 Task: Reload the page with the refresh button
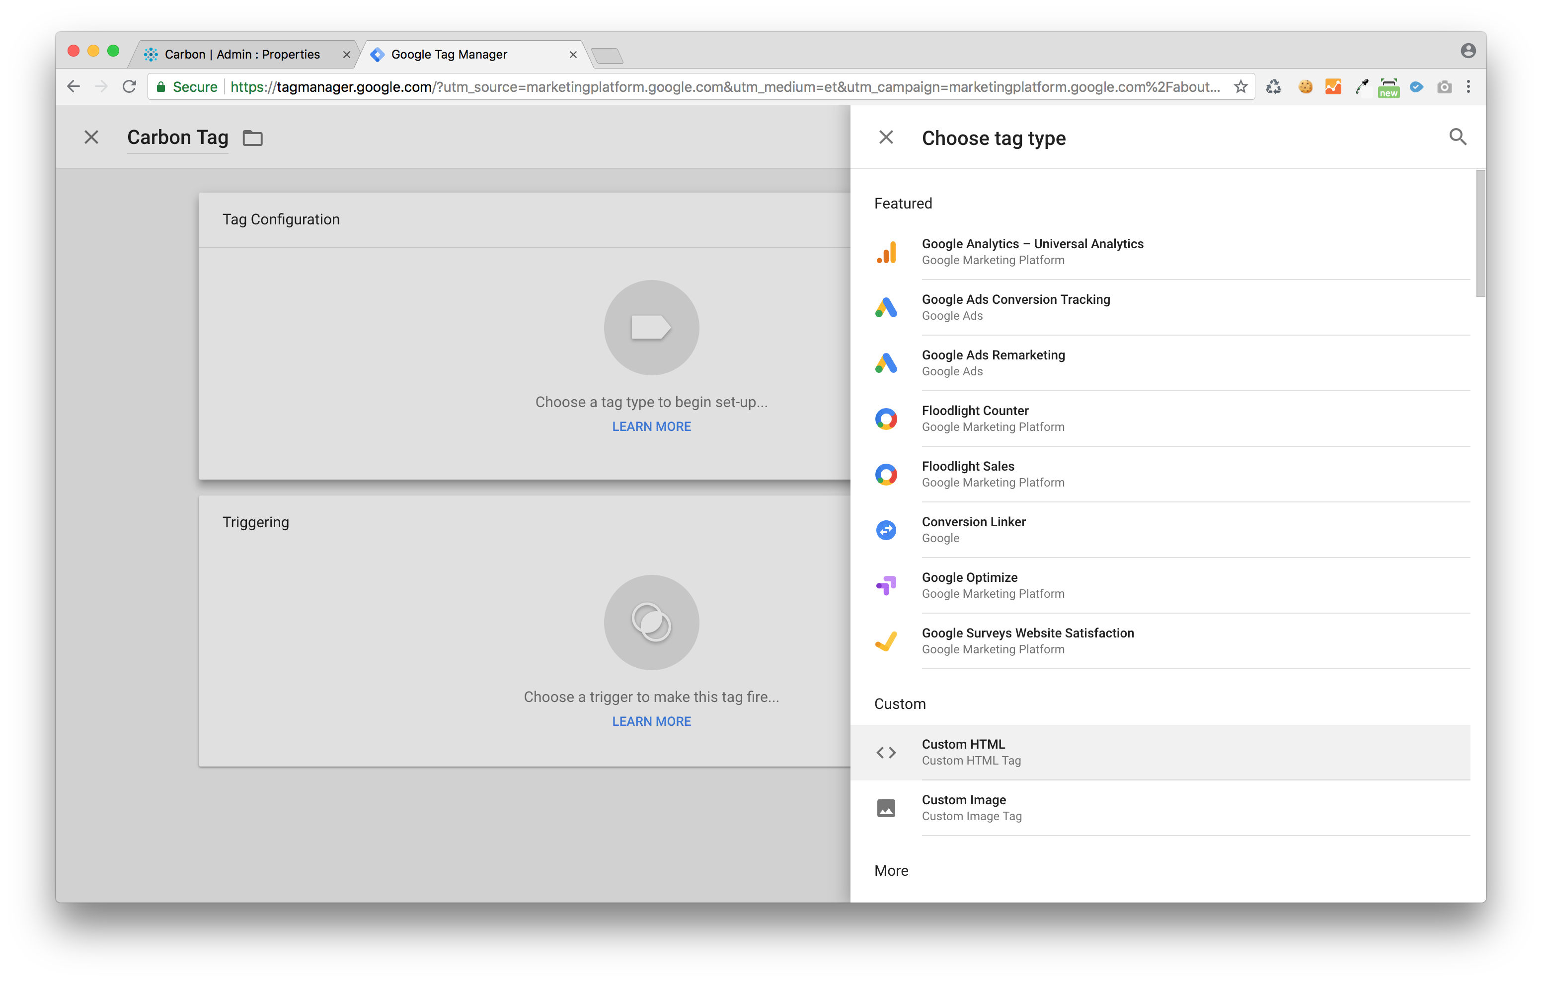tap(129, 87)
